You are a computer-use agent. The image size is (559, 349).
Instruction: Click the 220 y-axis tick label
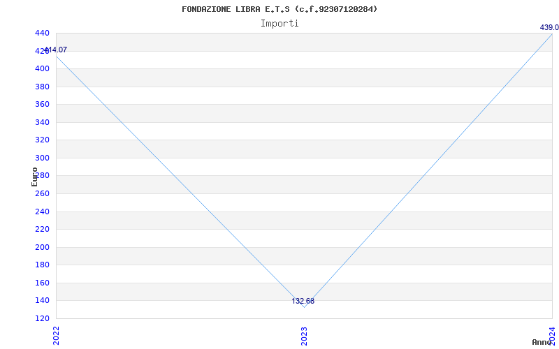click(42, 230)
